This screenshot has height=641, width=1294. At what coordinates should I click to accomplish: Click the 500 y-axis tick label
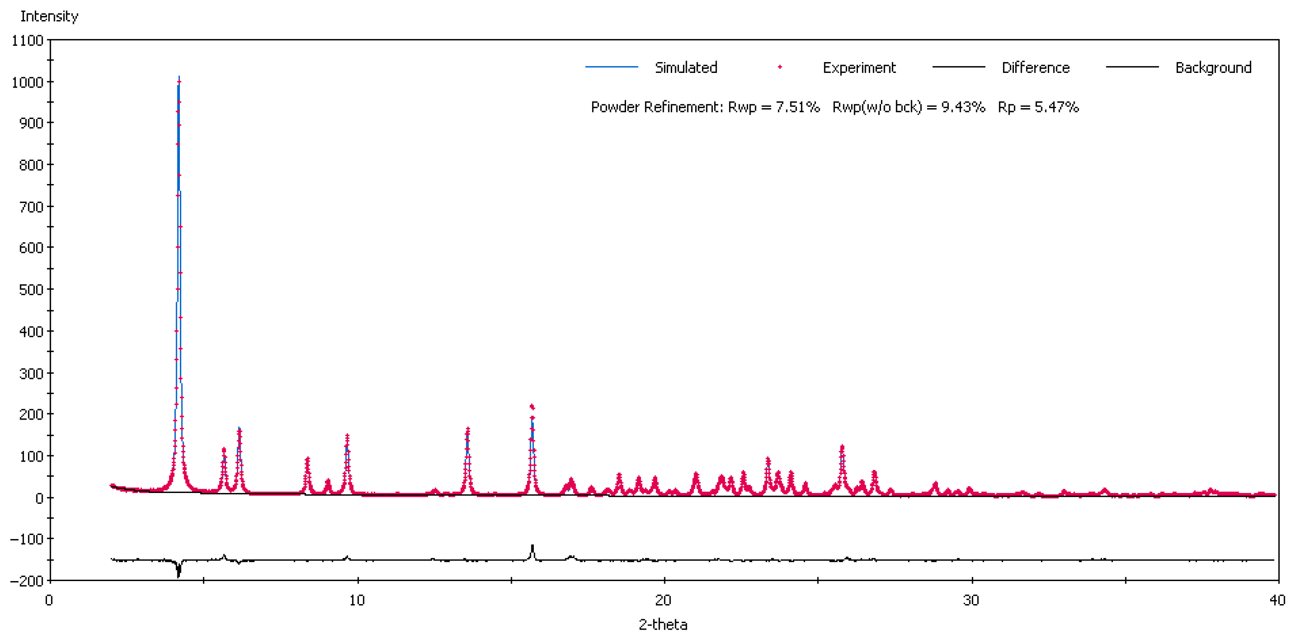point(31,290)
